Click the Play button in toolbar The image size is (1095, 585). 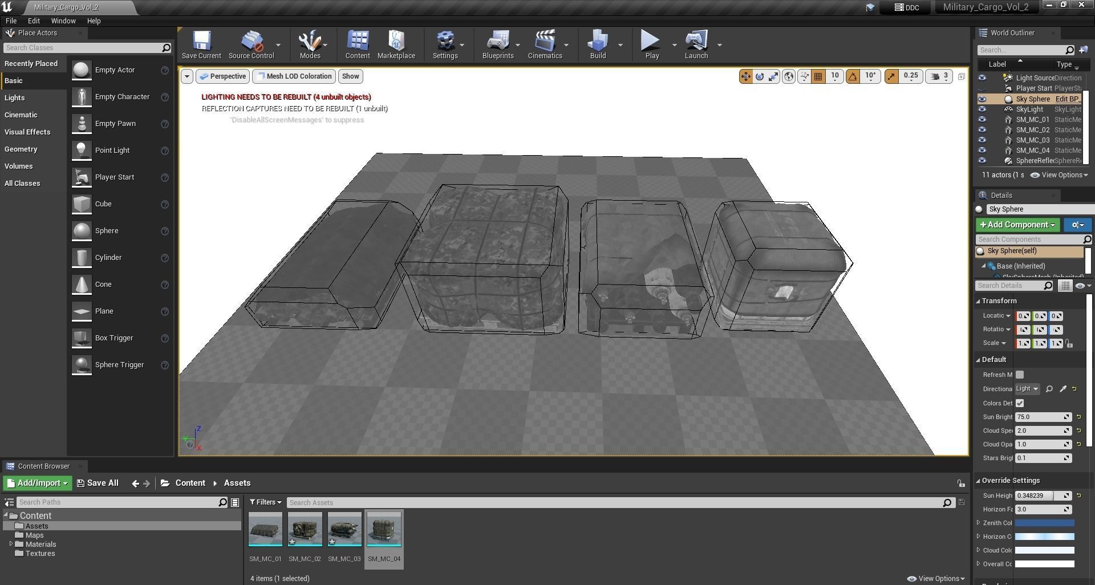[651, 44]
